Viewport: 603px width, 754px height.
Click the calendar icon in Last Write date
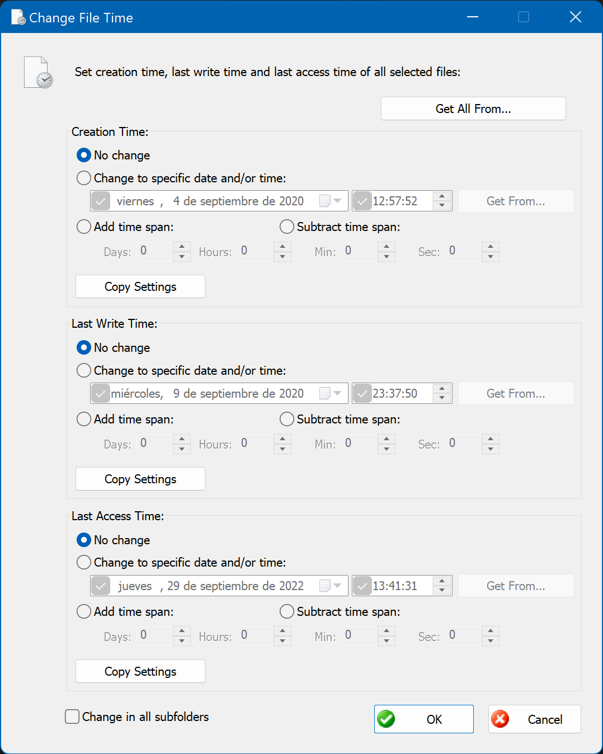click(324, 393)
